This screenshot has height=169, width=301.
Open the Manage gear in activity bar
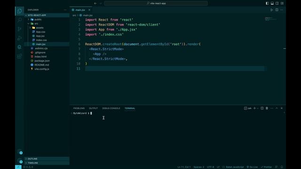(x=20, y=161)
